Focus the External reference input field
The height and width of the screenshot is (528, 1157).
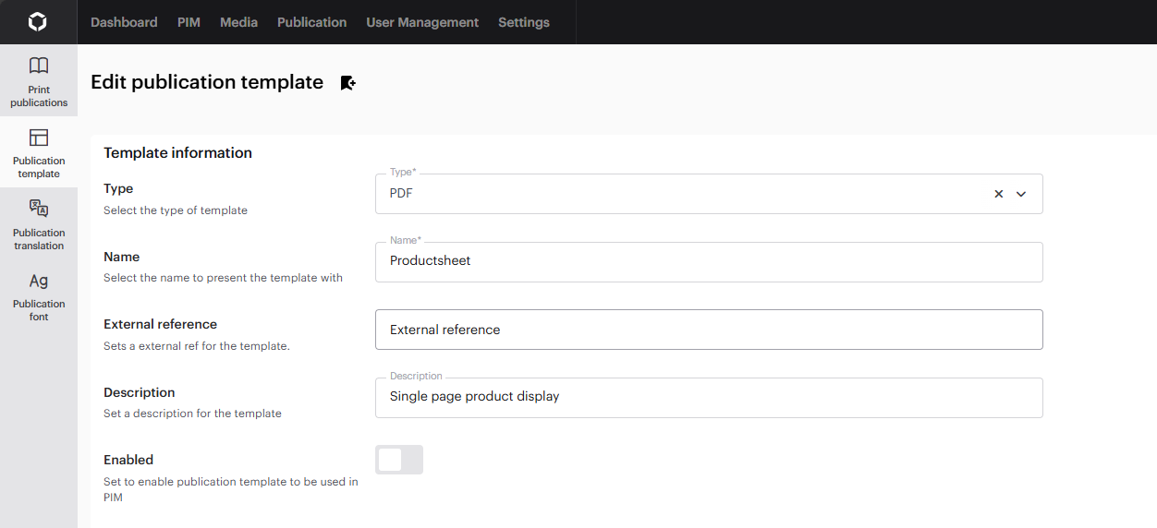coord(708,330)
